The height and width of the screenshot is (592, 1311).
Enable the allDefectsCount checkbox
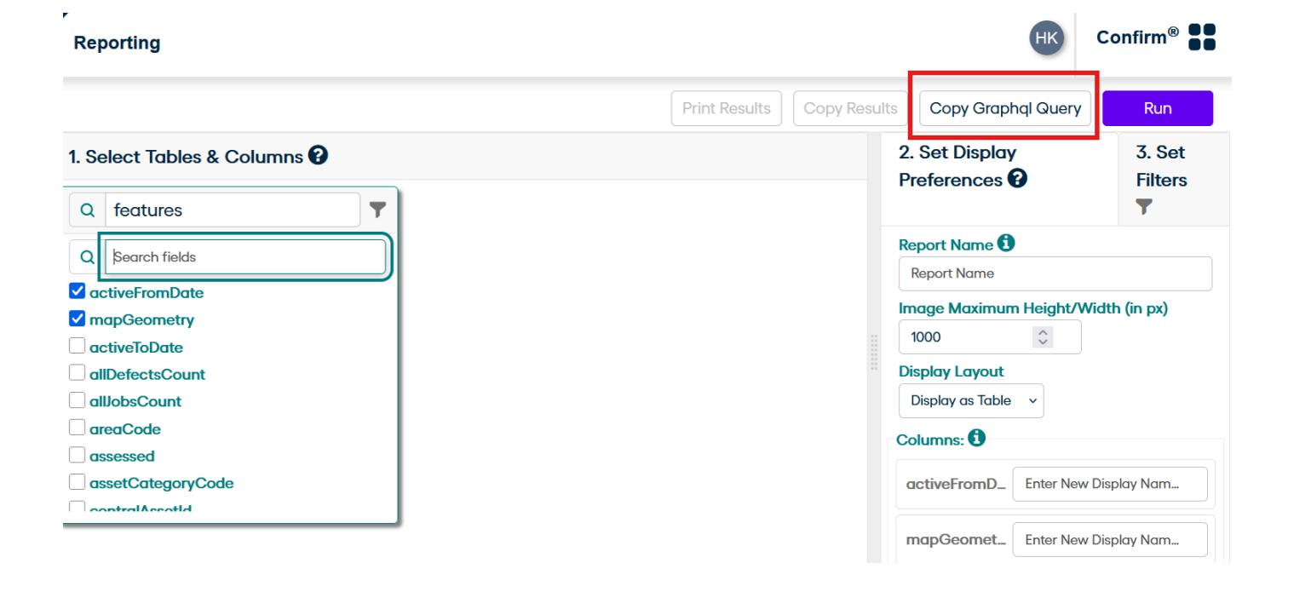[x=78, y=374]
